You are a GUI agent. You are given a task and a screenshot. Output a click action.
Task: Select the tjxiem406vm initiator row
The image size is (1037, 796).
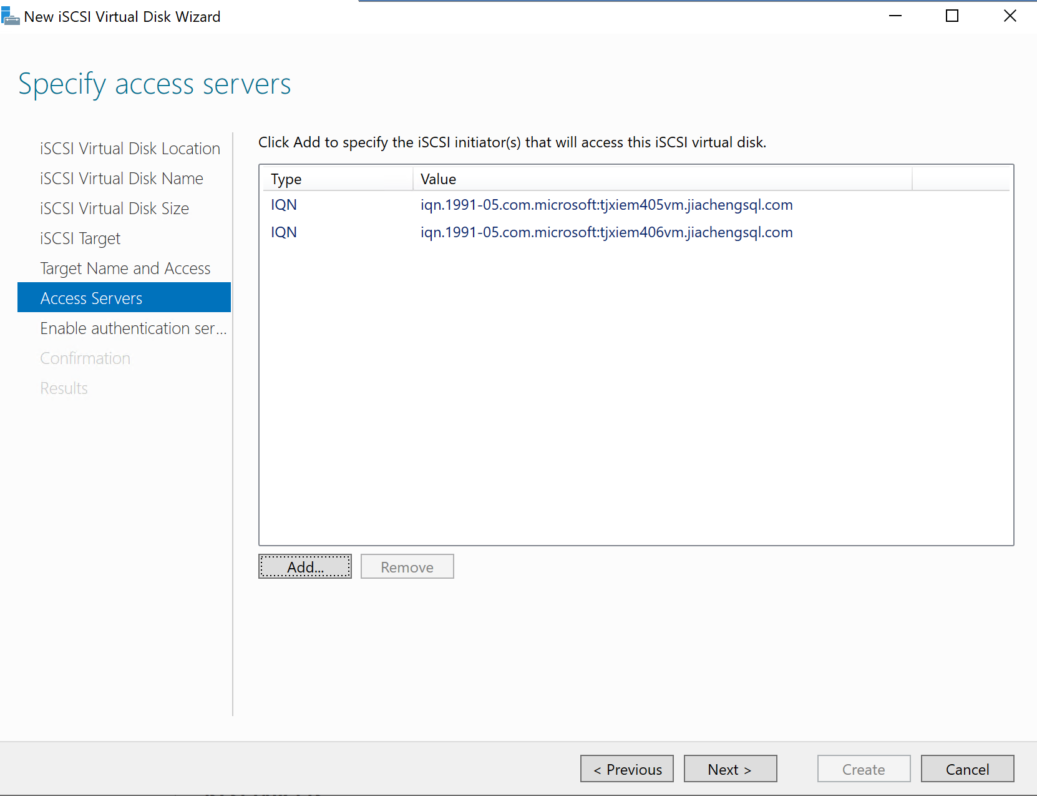click(606, 232)
